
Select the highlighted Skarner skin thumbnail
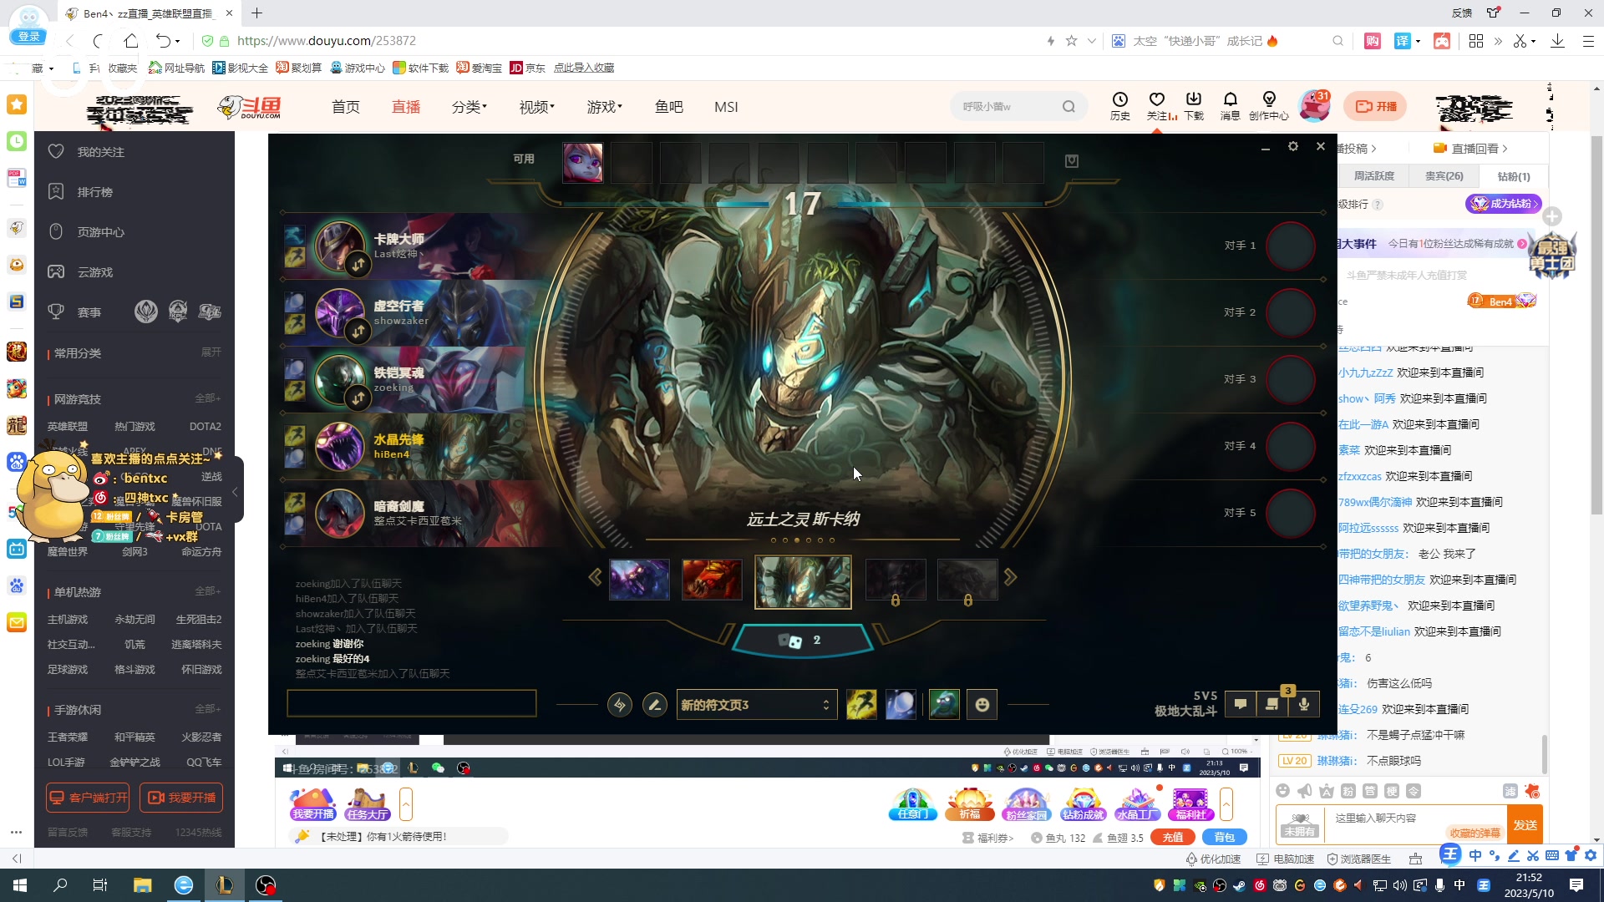(x=803, y=581)
